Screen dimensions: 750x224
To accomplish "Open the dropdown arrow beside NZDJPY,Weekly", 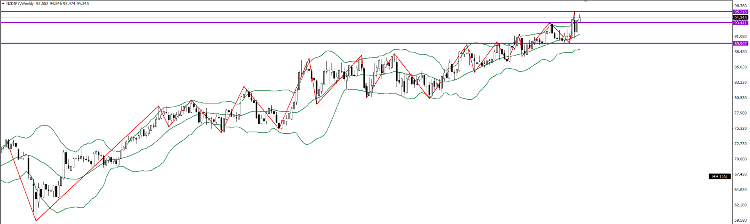I will (x=3, y=4).
